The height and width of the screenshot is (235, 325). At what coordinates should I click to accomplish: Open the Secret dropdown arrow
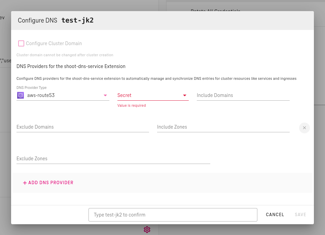point(185,95)
